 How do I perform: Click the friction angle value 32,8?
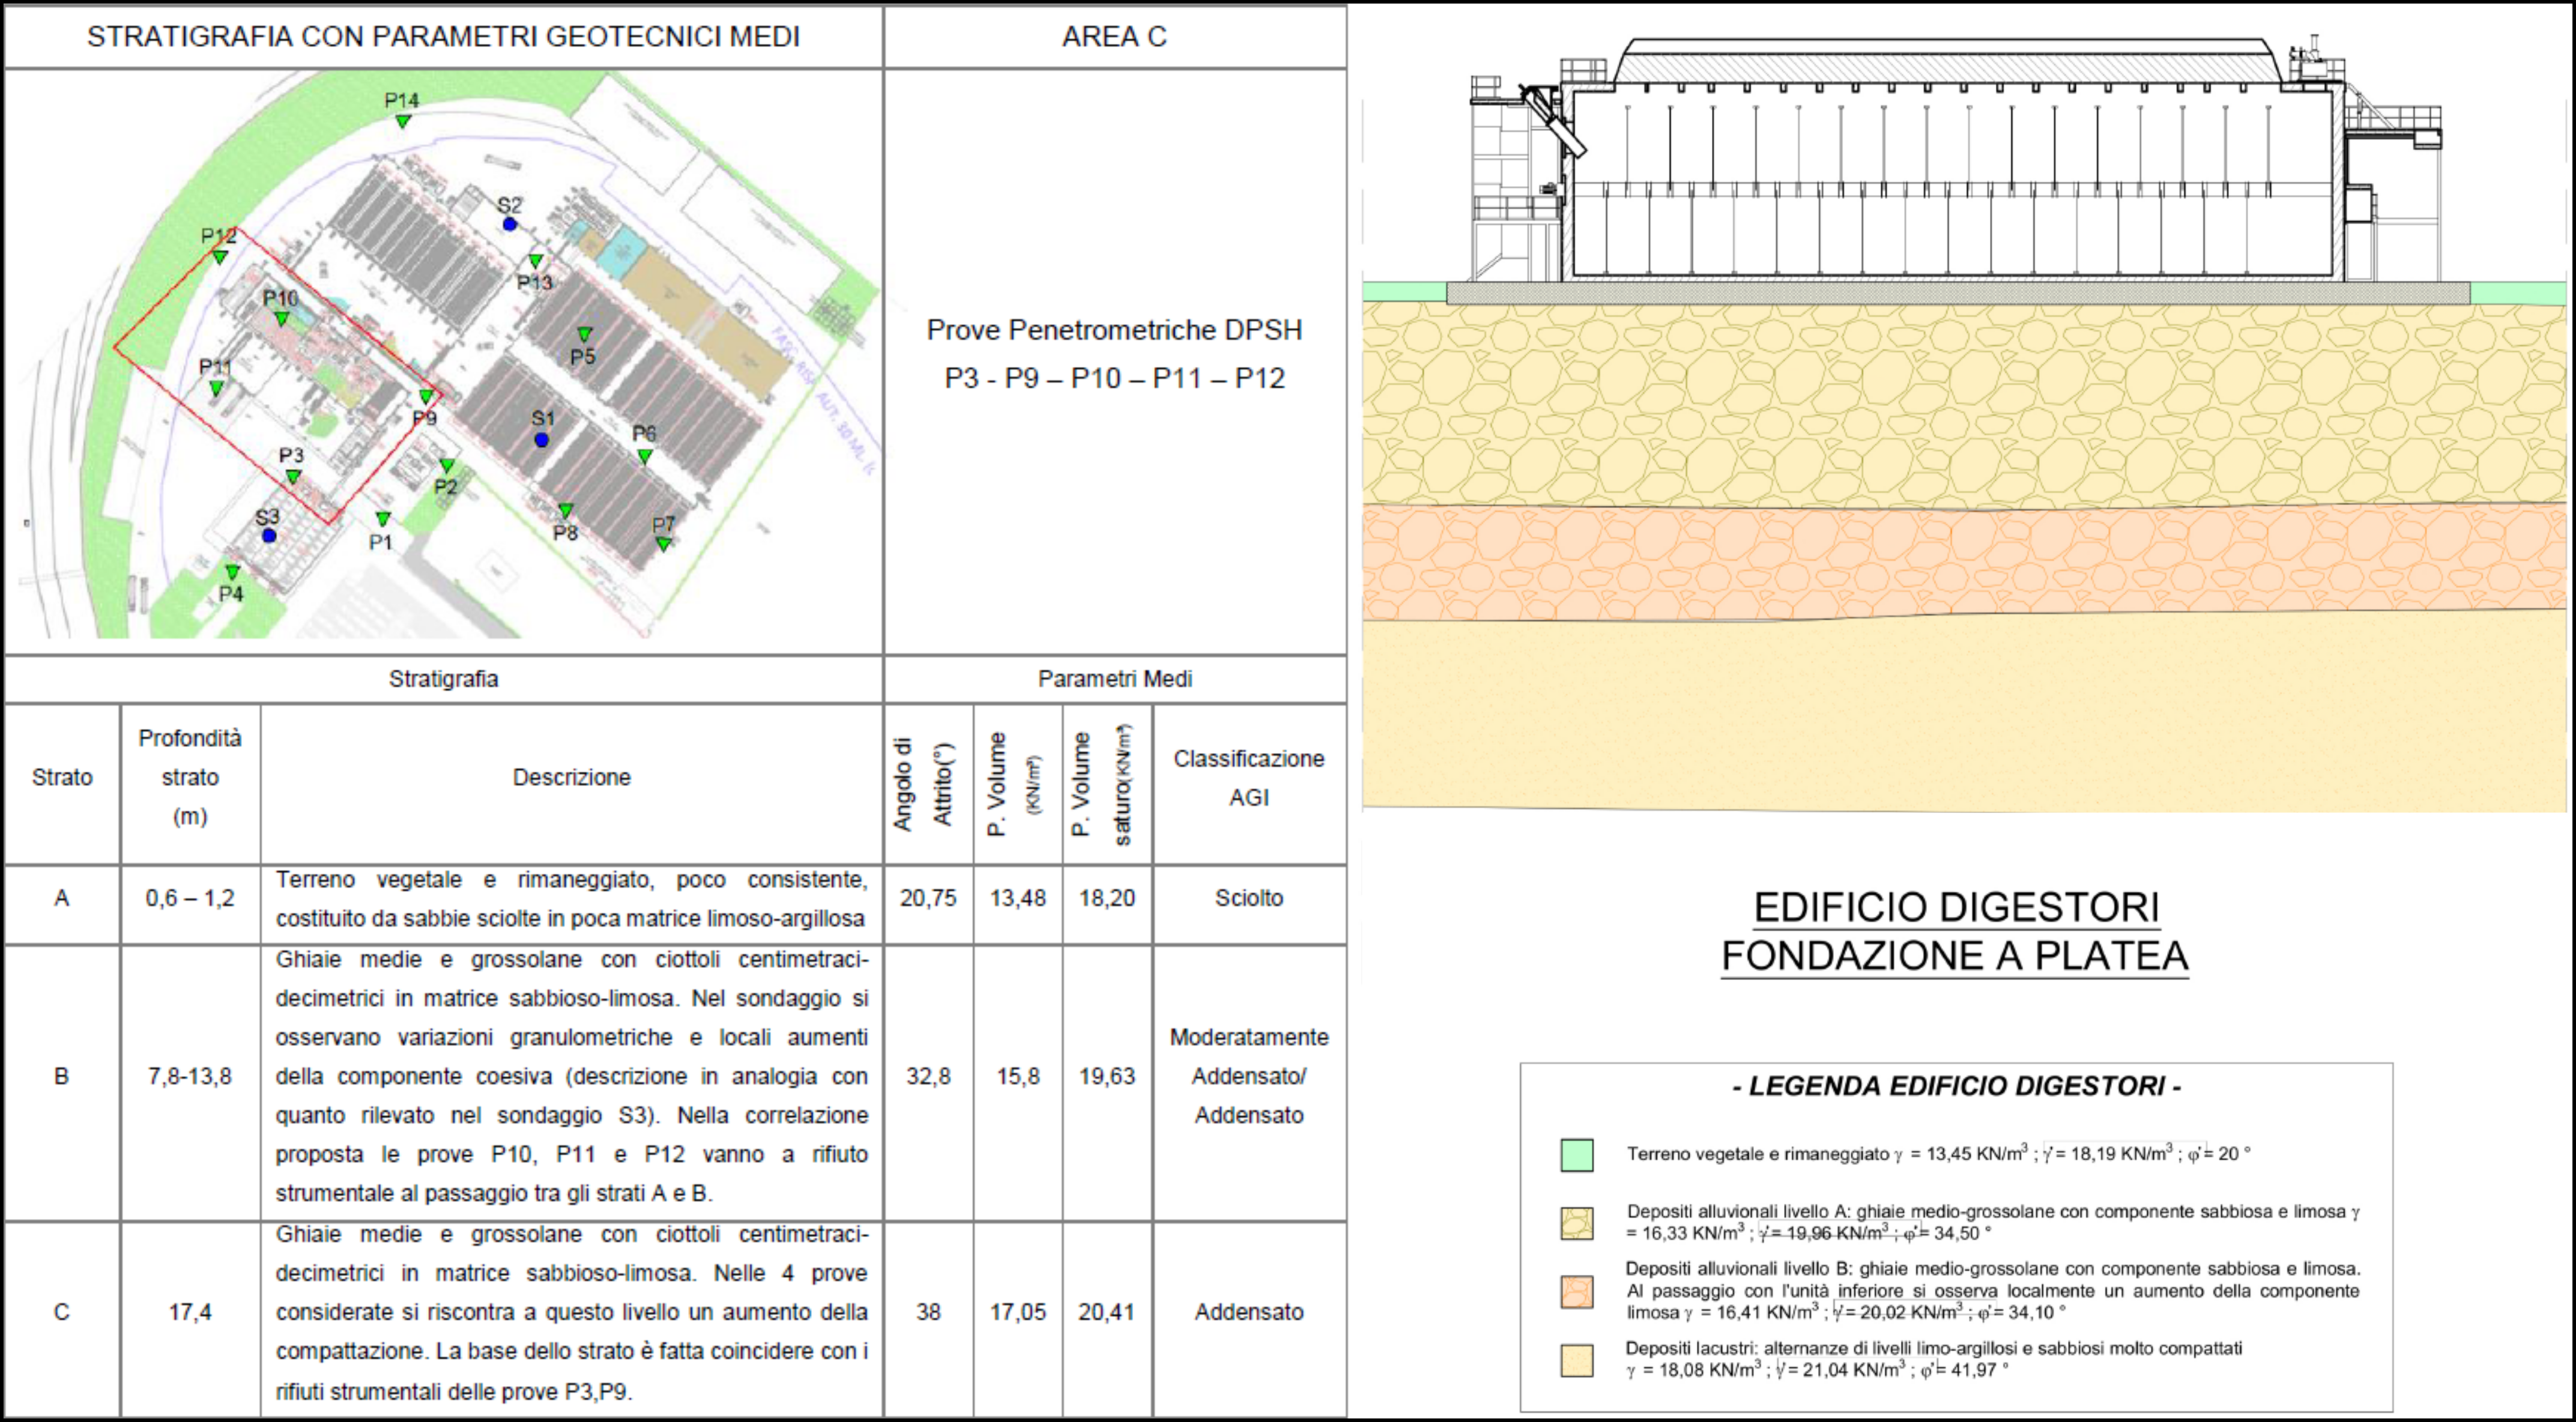click(928, 1076)
